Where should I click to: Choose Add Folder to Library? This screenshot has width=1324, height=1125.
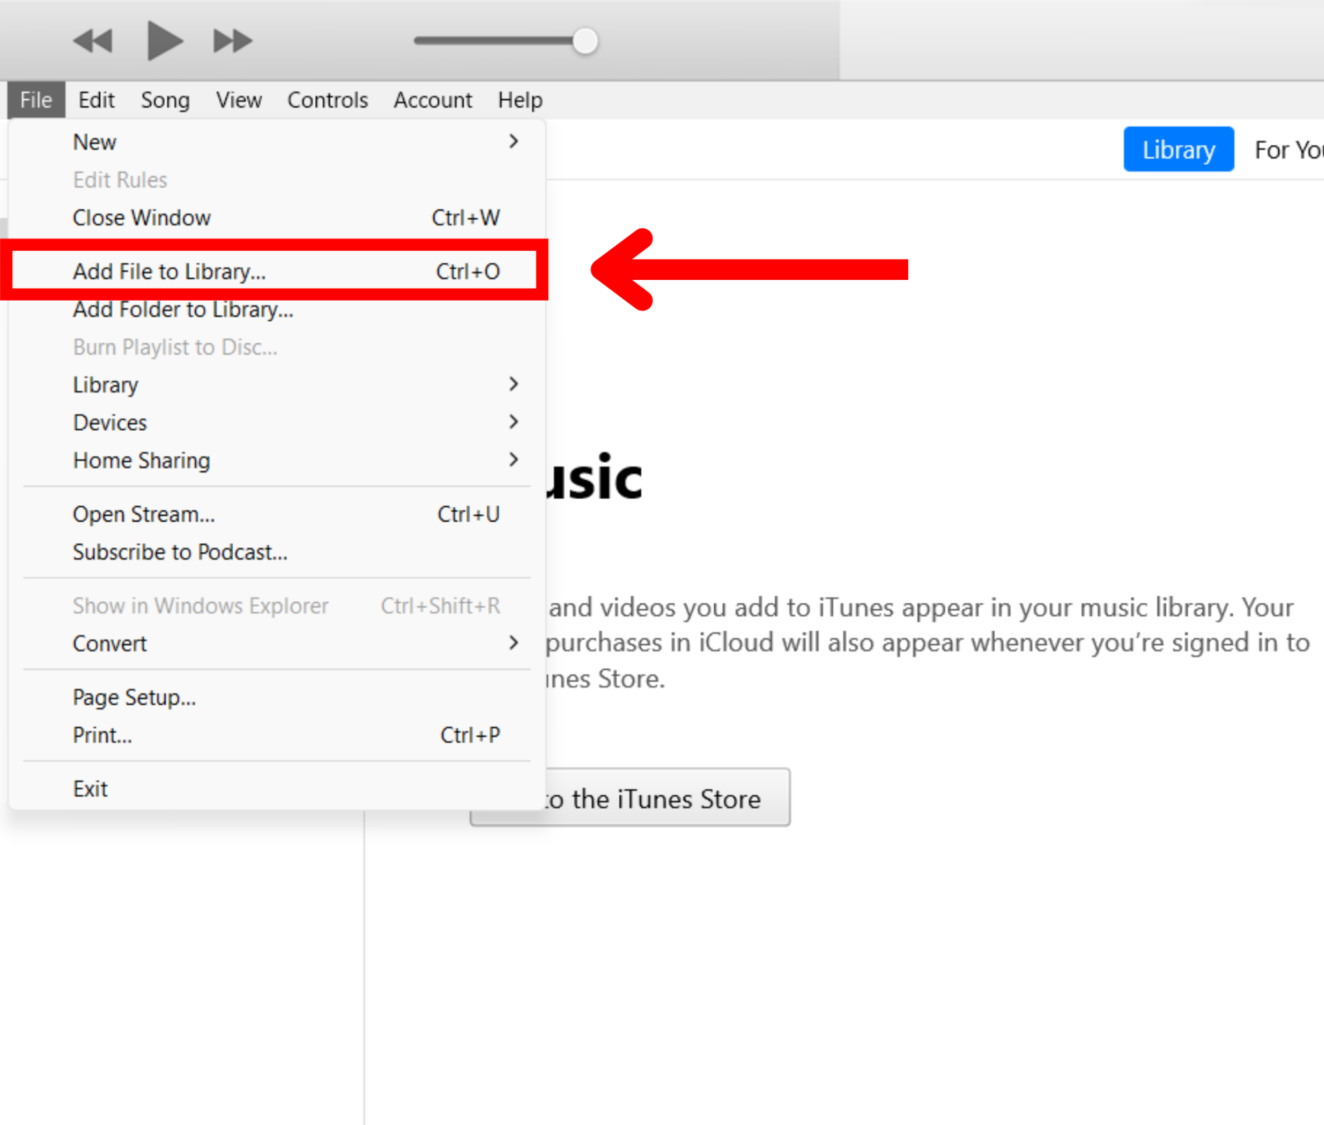(x=183, y=310)
